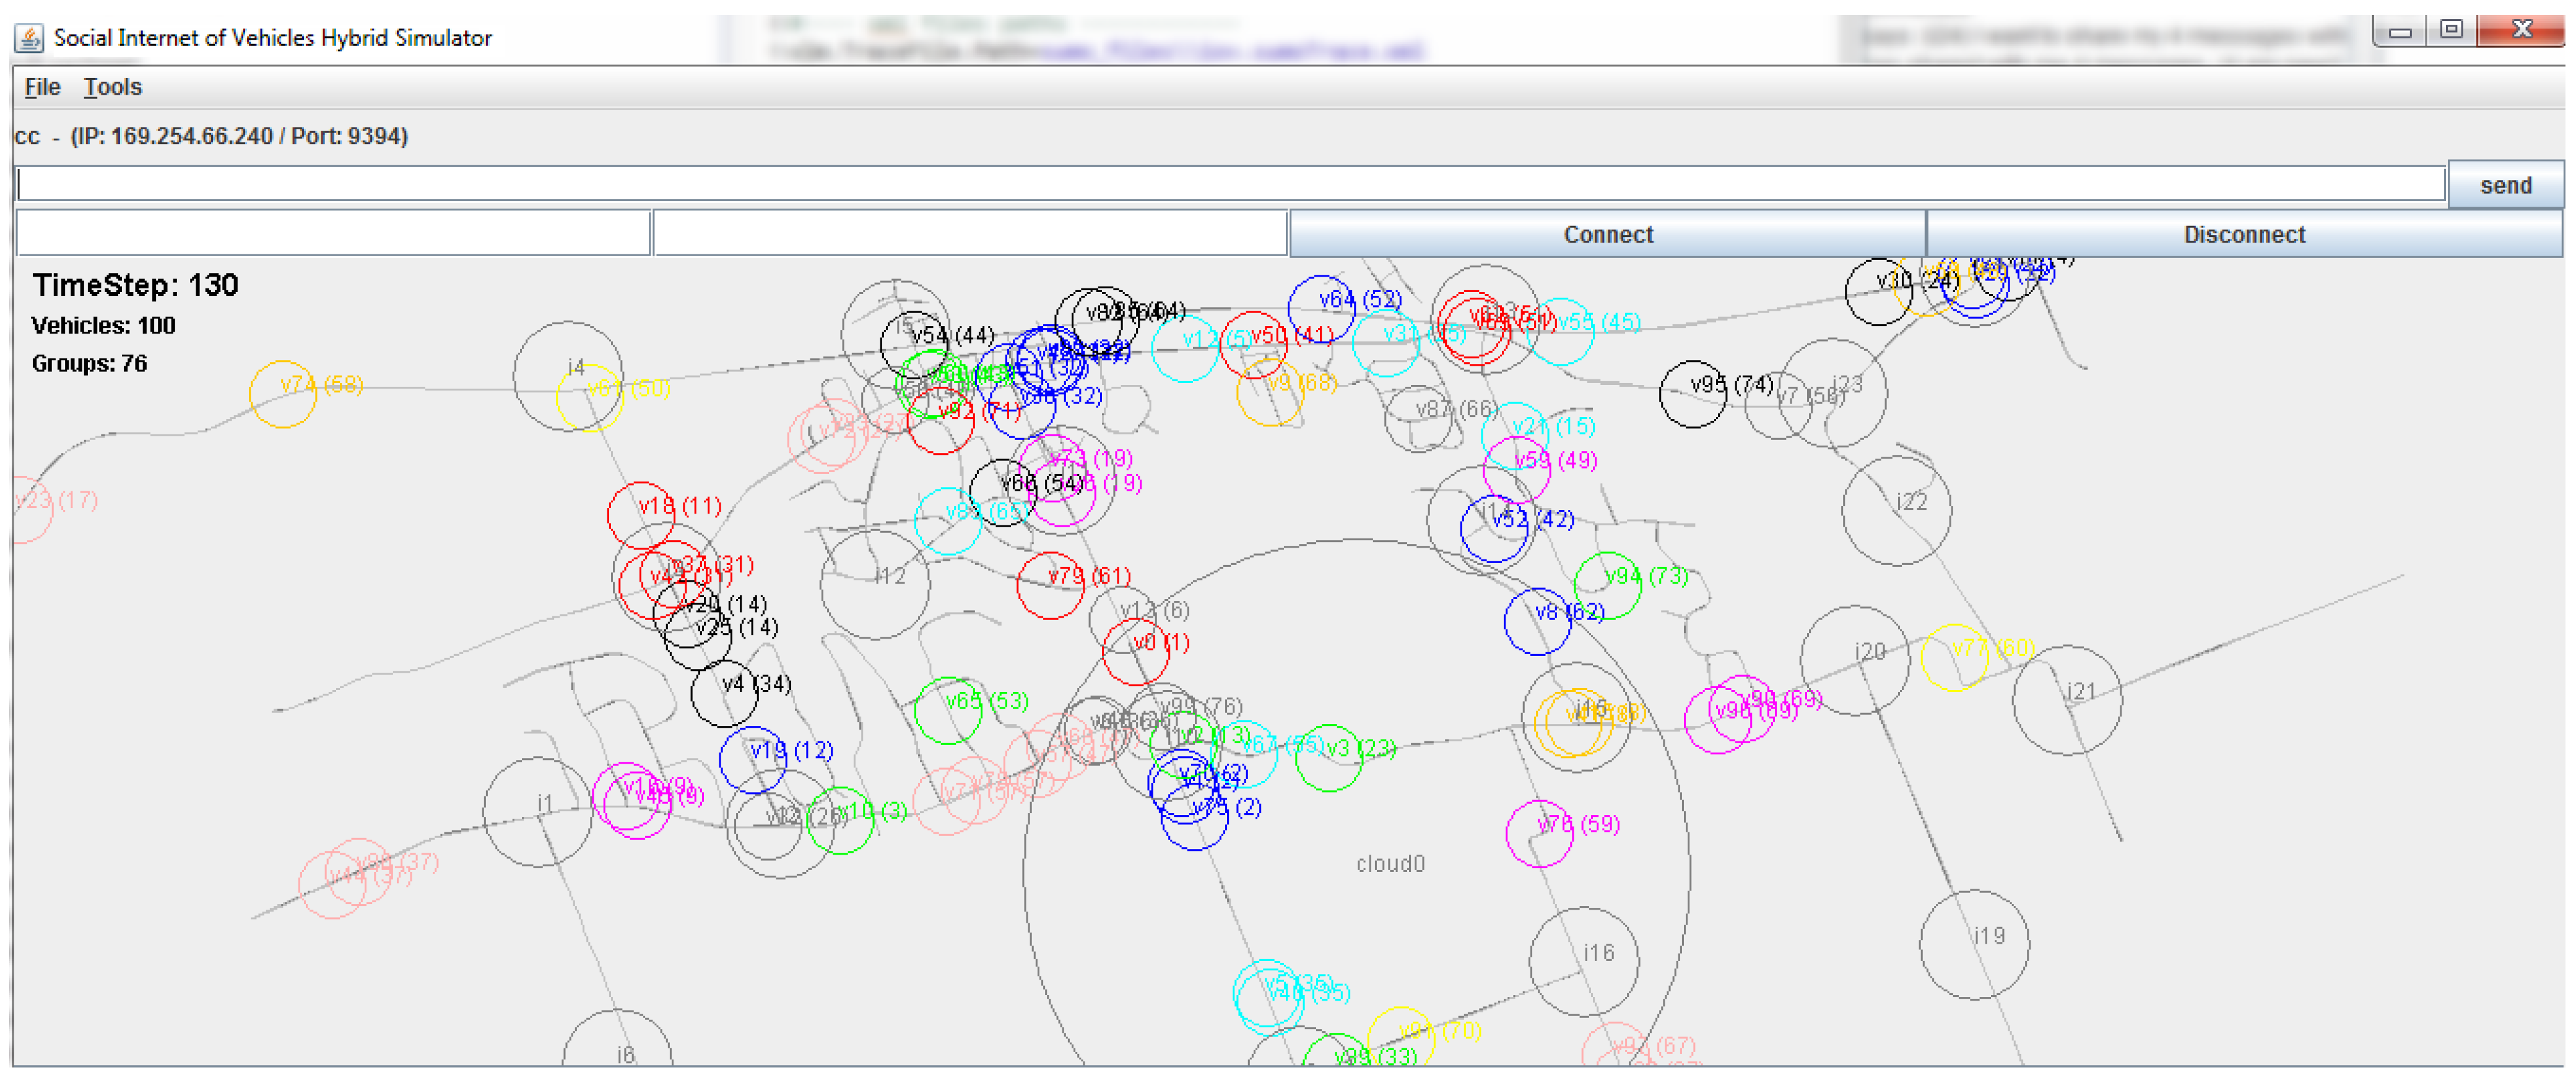Select infrastructure node i4
The width and height of the screenshot is (2576, 1078).
(568, 376)
